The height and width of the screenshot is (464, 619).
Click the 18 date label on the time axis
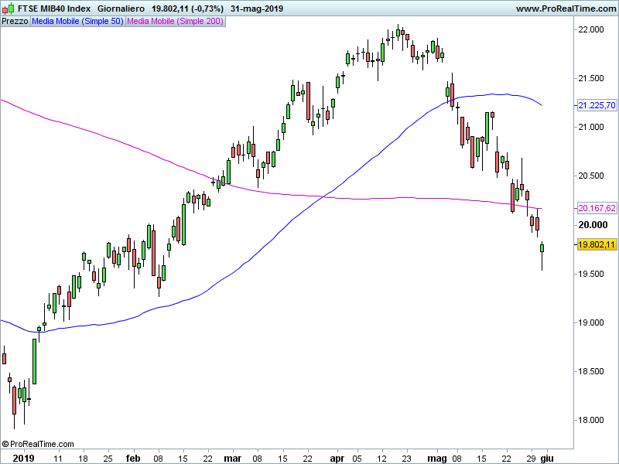(x=83, y=459)
